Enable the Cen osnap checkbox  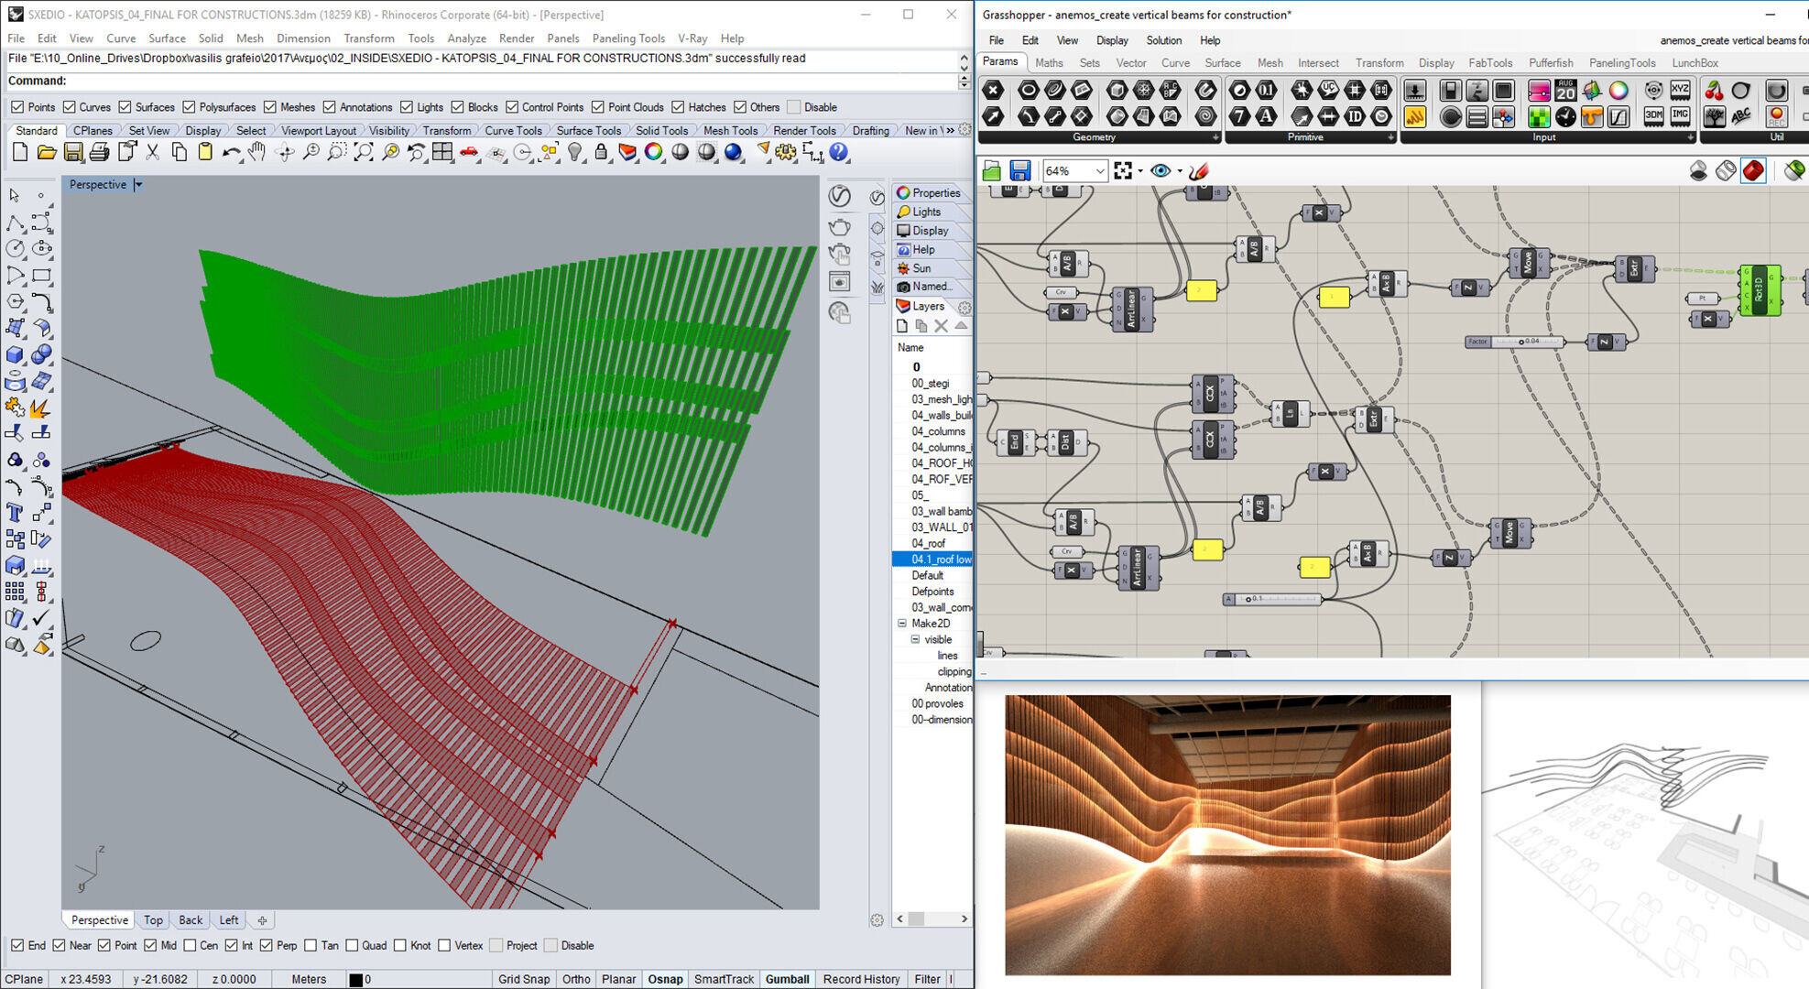click(x=190, y=945)
